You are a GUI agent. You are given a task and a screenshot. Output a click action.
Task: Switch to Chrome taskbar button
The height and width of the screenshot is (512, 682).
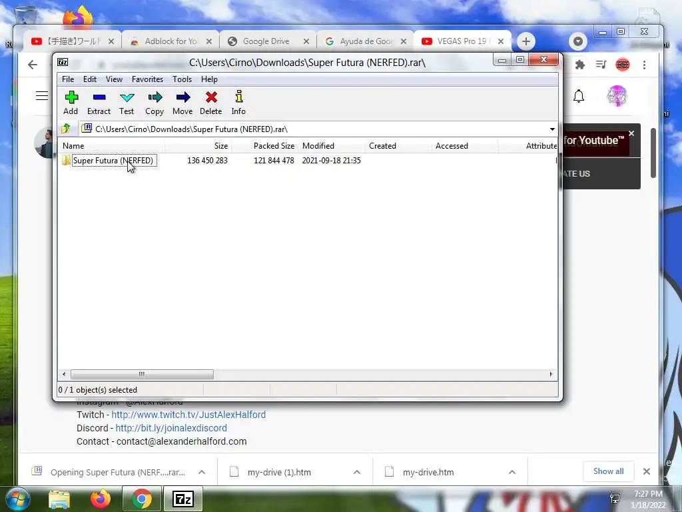[141, 499]
